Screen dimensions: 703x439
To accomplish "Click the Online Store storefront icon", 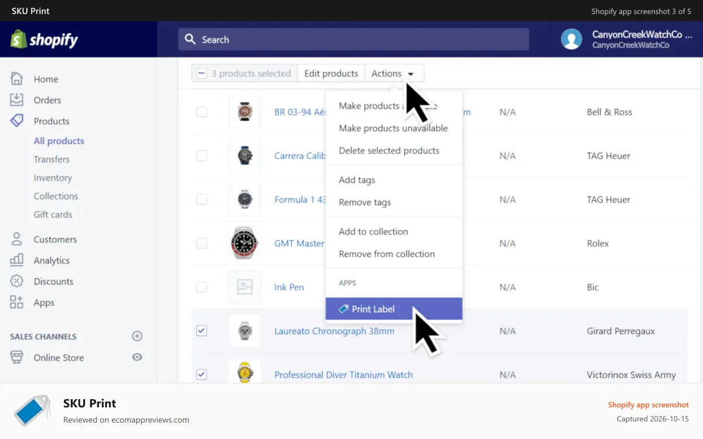I will click(17, 358).
